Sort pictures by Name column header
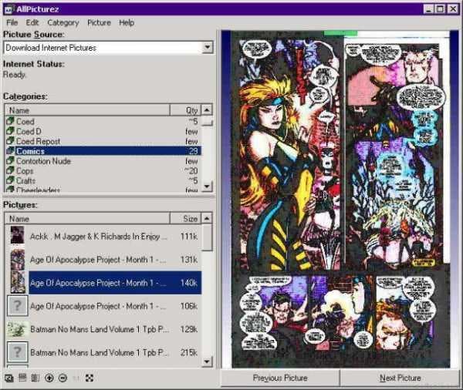Image resolution: width=463 pixels, height=390 pixels. [x=87, y=219]
